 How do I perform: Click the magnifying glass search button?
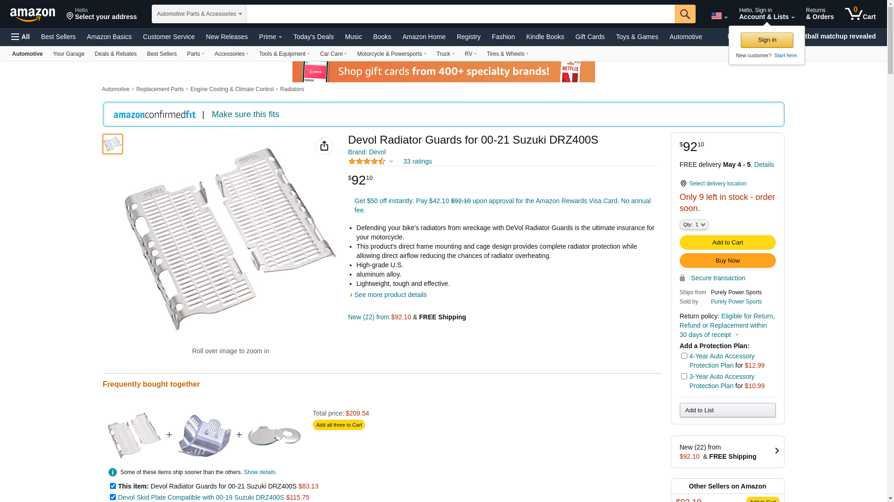point(685,14)
